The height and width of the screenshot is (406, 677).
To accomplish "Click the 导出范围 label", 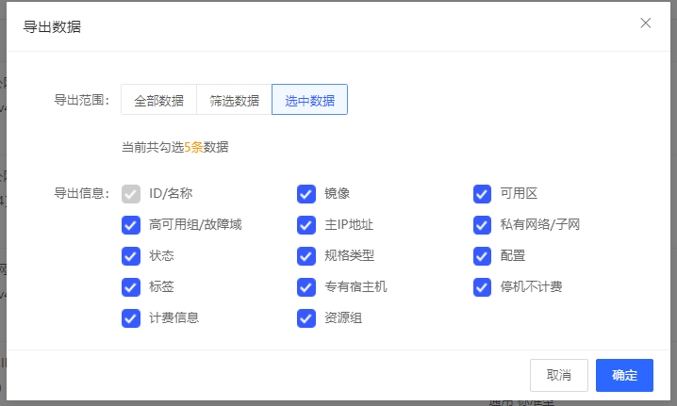I will pyautogui.click(x=82, y=100).
